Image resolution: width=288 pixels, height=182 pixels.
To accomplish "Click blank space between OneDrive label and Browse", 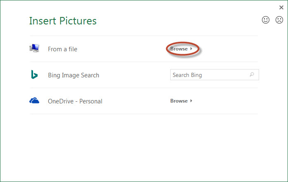I will pyautogui.click(x=136, y=101).
